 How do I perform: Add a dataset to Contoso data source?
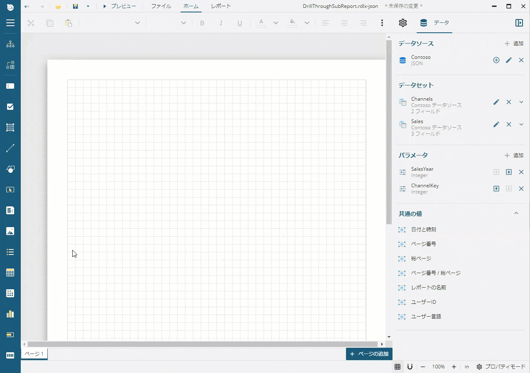[496, 61]
